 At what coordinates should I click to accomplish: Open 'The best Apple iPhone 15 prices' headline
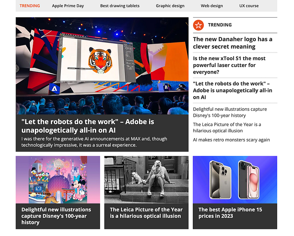click(230, 213)
